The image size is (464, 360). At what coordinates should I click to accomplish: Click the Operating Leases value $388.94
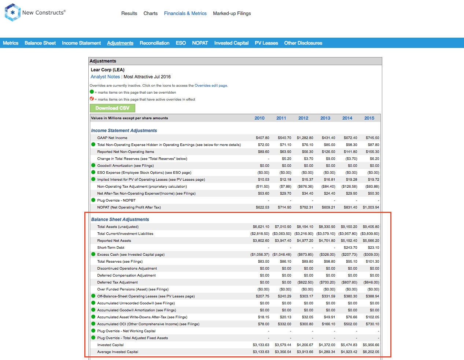[372, 296]
